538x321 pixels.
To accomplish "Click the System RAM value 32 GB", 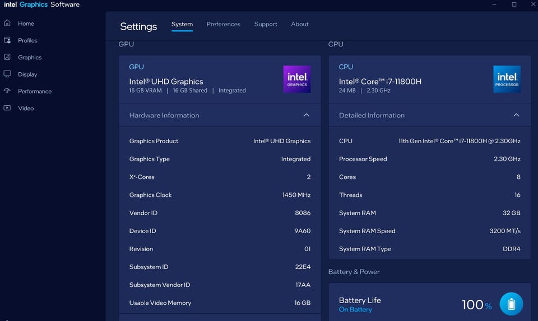I will click(512, 213).
